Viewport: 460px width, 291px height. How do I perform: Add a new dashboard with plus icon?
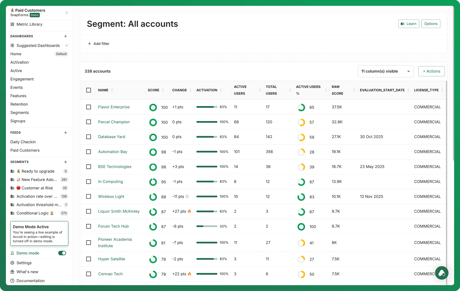click(x=66, y=36)
